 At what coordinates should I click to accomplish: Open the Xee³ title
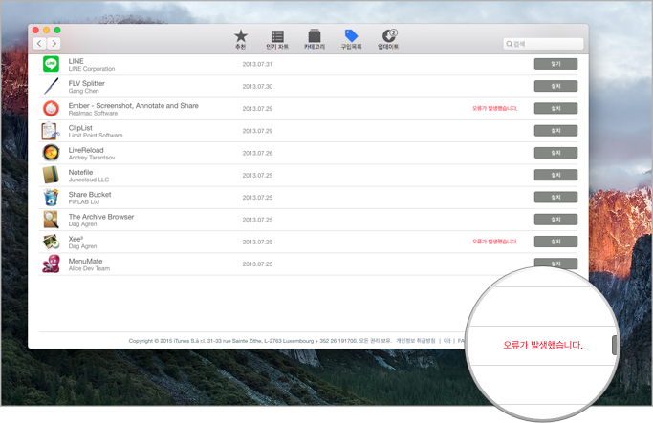[76, 239]
